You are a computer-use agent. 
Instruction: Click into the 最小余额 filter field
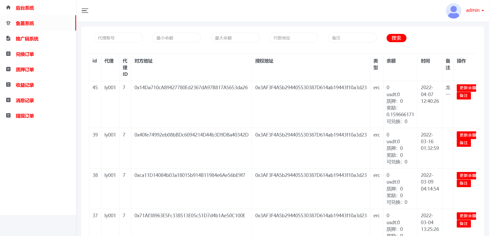tap(177, 38)
